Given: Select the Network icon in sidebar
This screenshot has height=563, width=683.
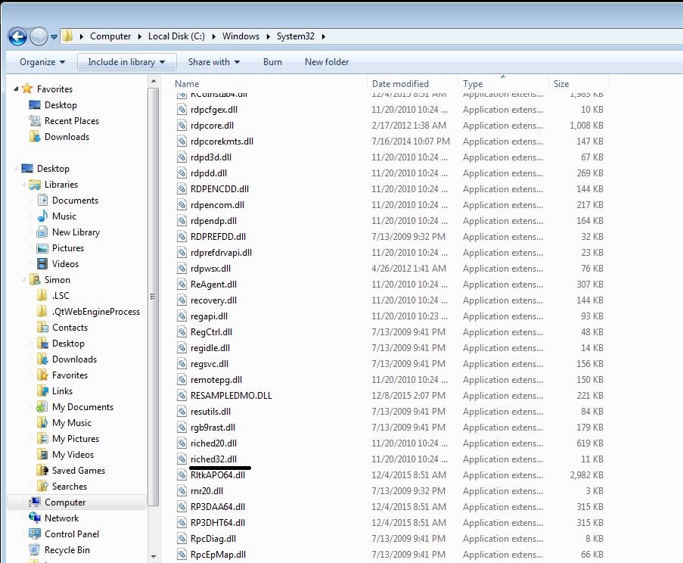Looking at the screenshot, I should coord(34,518).
